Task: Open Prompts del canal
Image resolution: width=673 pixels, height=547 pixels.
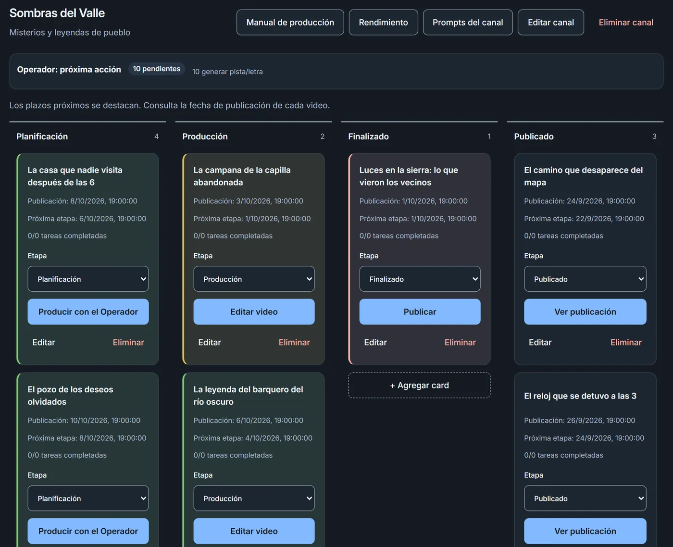Action: pos(468,23)
